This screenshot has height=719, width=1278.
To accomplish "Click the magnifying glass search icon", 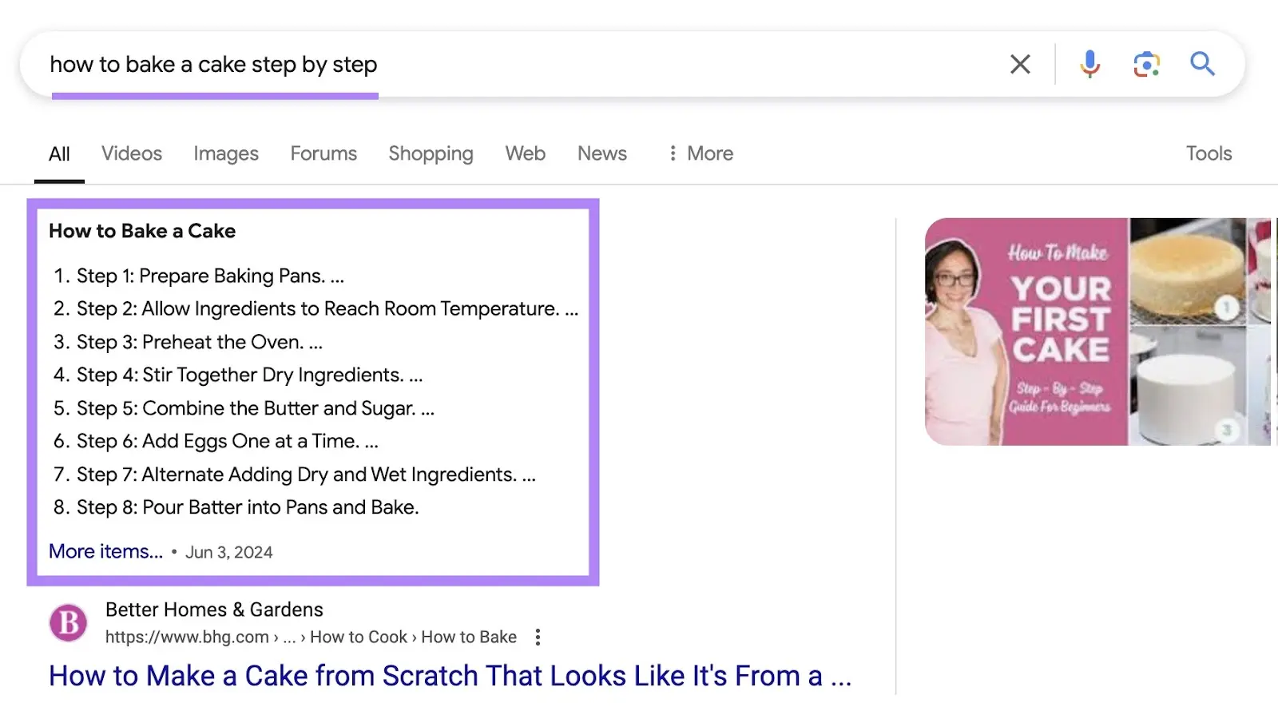I will (x=1202, y=64).
